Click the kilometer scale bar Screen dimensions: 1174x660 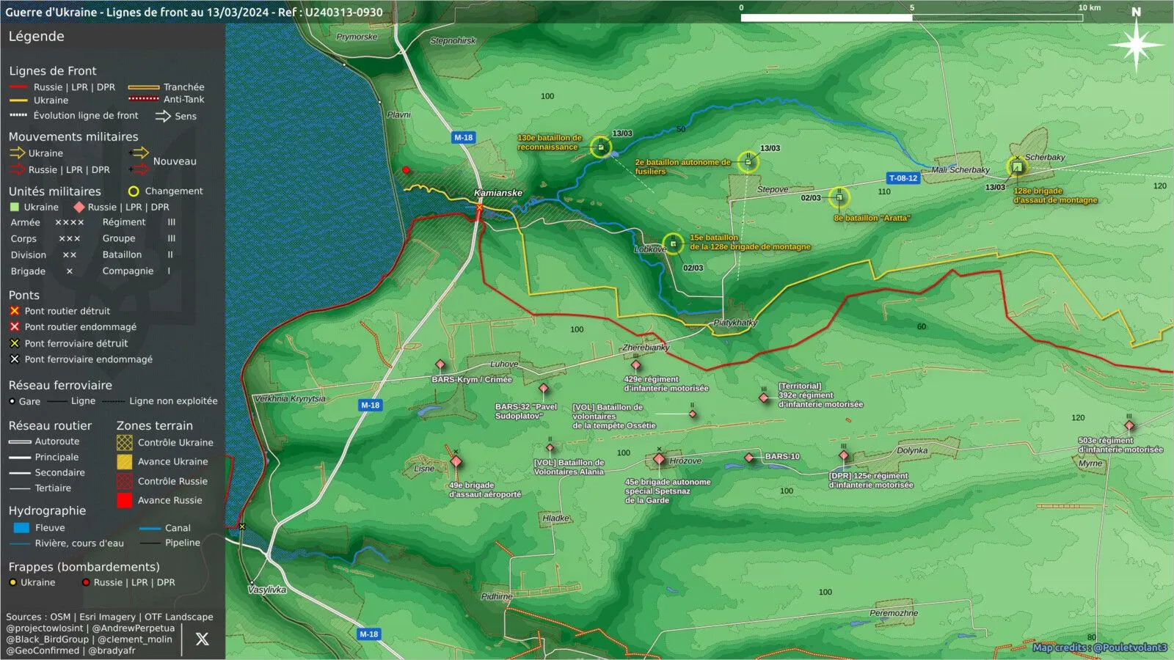click(x=912, y=18)
